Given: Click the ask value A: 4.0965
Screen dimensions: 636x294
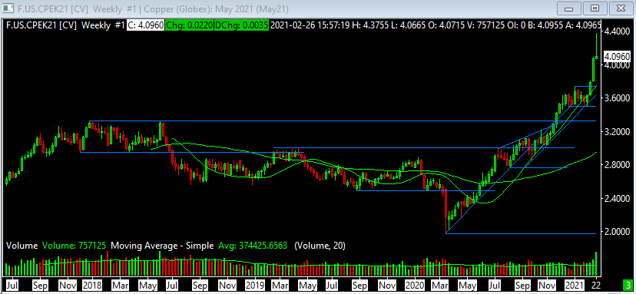Looking at the screenshot, I should pos(582,25).
